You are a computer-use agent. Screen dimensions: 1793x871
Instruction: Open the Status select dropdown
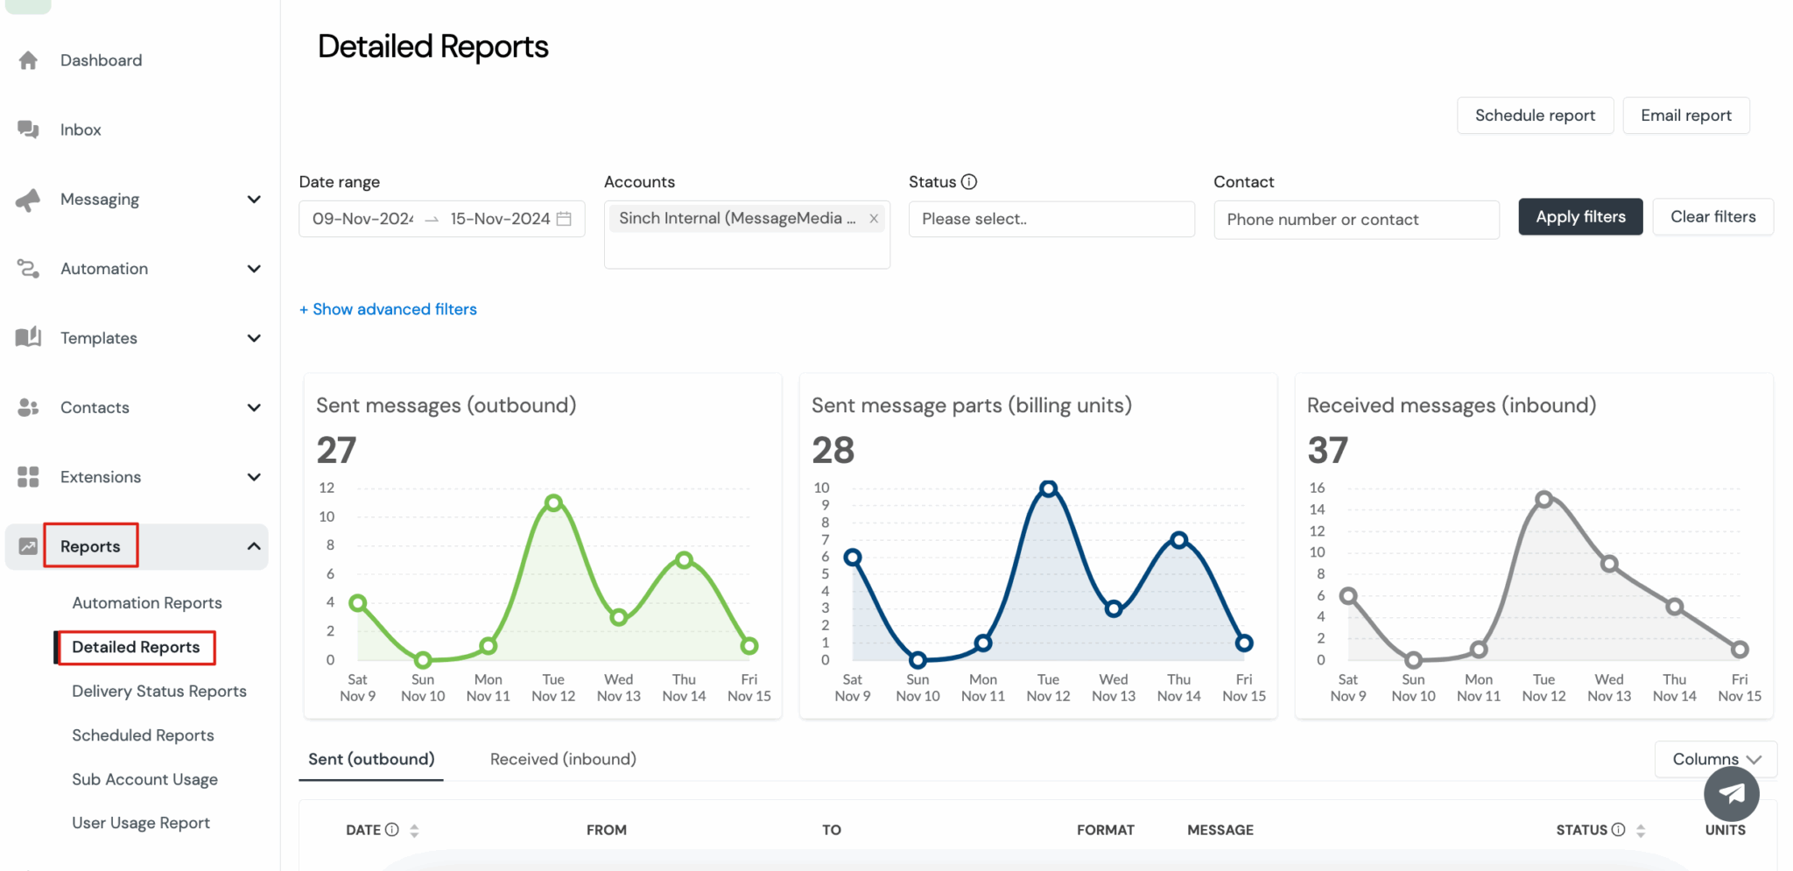1051,219
